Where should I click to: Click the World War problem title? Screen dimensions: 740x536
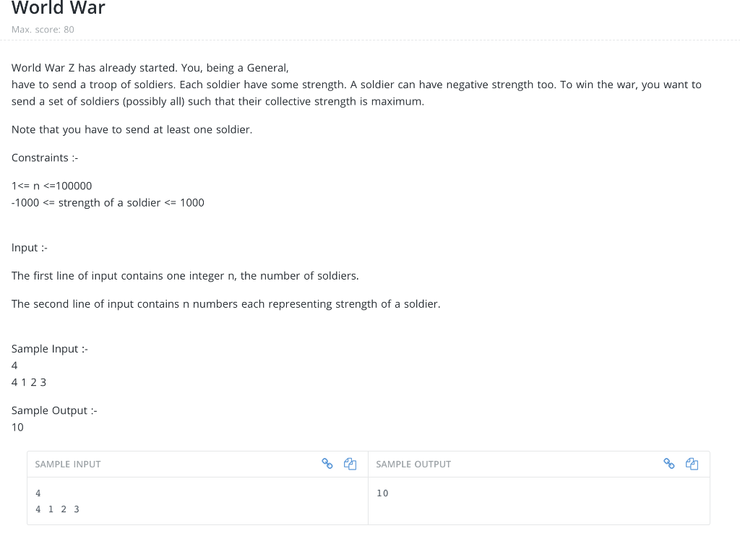click(58, 9)
